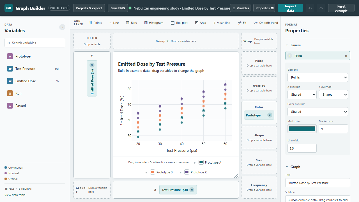
Task: Click the undo arrow icon
Action: click(x=310, y=8)
